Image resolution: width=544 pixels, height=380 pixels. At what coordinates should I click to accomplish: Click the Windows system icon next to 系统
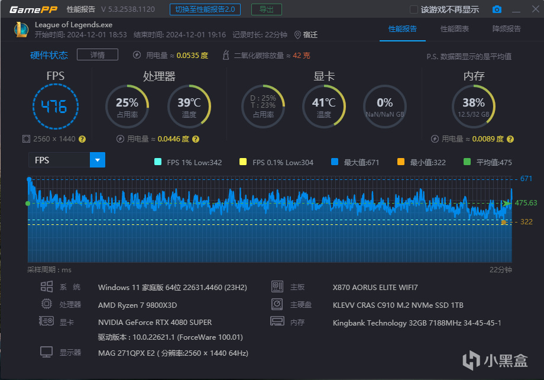tap(47, 286)
